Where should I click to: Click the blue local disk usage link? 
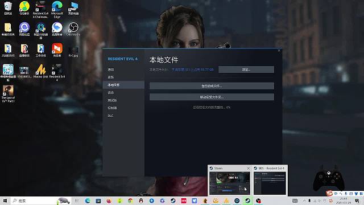192,69
